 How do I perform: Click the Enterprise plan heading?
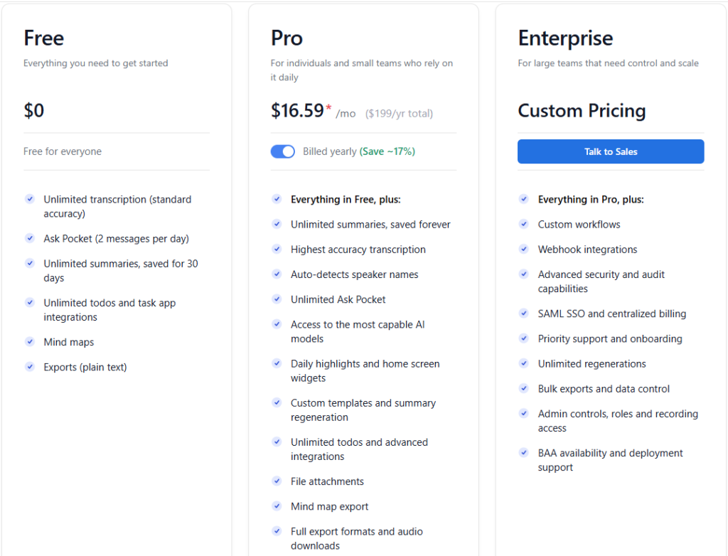click(x=565, y=38)
